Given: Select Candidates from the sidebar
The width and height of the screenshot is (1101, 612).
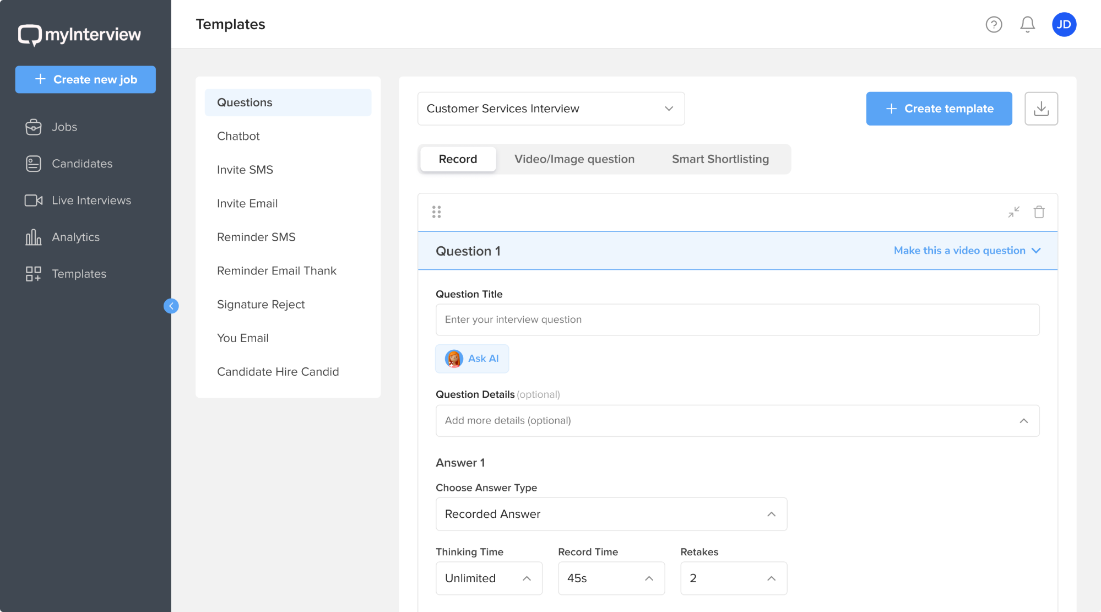Looking at the screenshot, I should click(x=82, y=163).
